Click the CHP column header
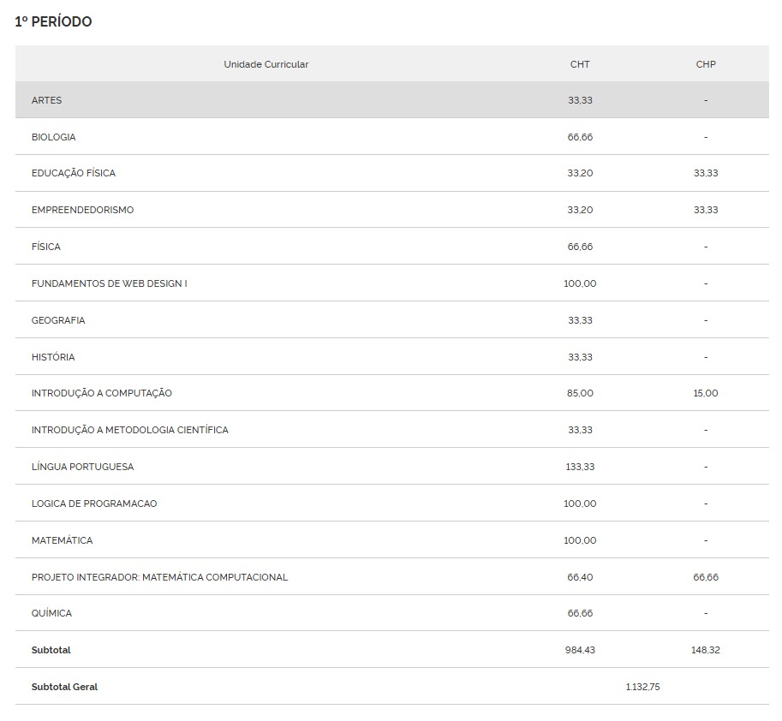The width and height of the screenshot is (782, 721). (x=706, y=64)
